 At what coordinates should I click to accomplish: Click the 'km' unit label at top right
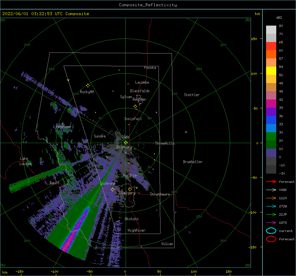click(257, 14)
